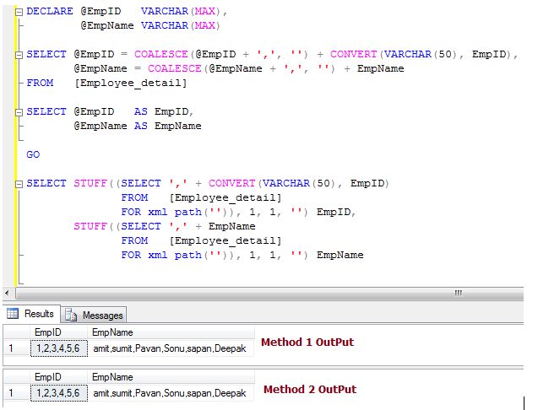Click the @EmpName AS EmpName line
The image size is (538, 410).
[138, 127]
